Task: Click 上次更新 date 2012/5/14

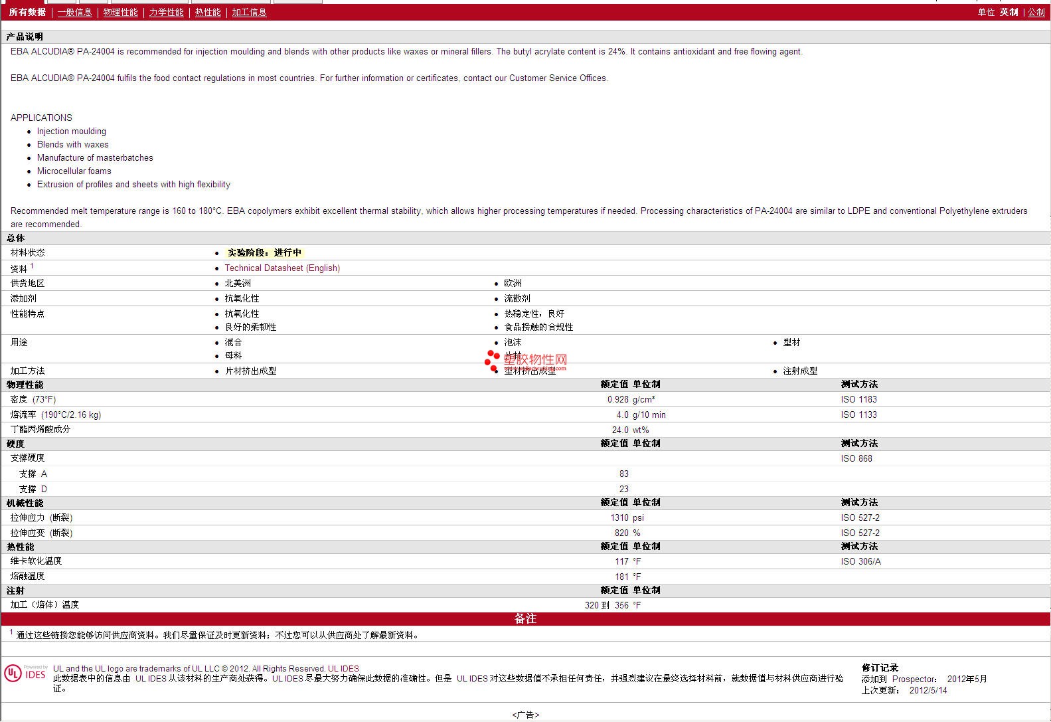Action: click(x=928, y=690)
